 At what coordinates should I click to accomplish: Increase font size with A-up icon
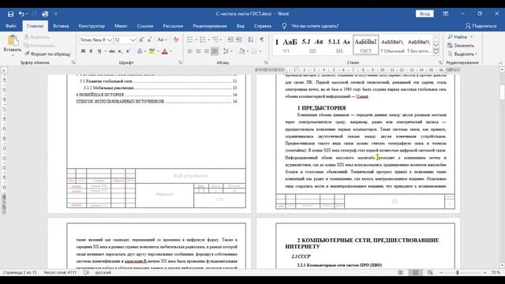(141, 40)
